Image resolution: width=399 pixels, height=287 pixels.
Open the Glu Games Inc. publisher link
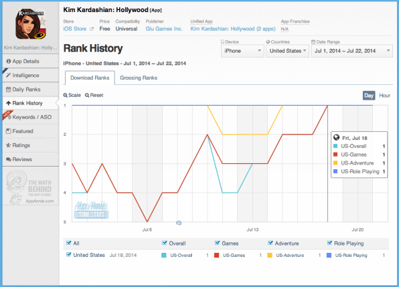coord(164,29)
